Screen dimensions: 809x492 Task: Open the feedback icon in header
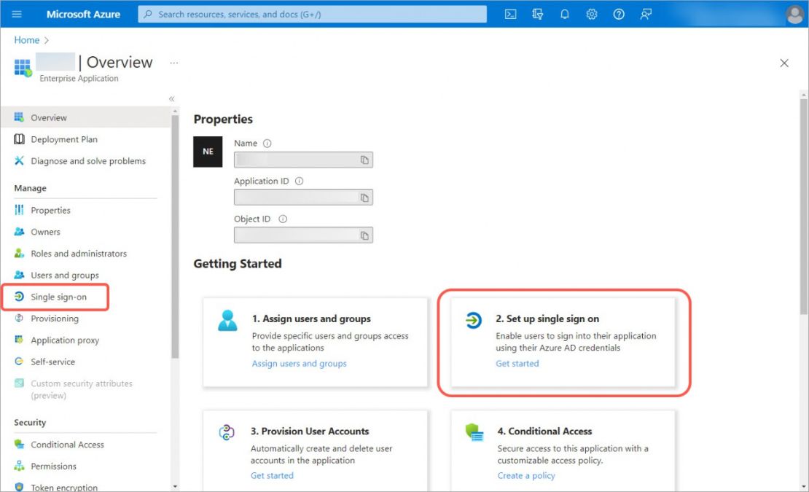point(646,15)
